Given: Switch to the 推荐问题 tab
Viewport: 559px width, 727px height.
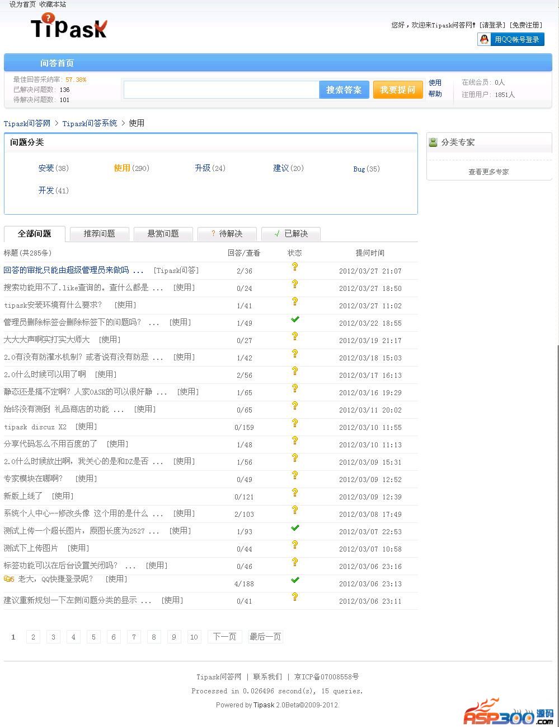Looking at the screenshot, I should (x=100, y=234).
